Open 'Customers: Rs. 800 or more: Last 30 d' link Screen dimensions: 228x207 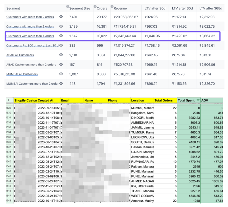(32, 46)
